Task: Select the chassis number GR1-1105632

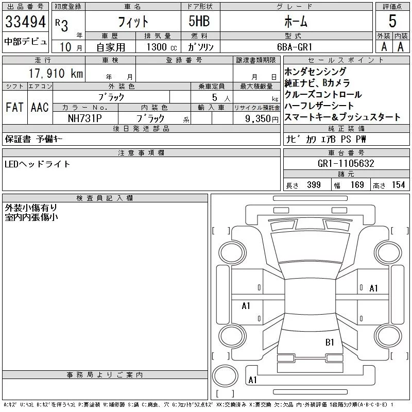Action: pos(346,163)
